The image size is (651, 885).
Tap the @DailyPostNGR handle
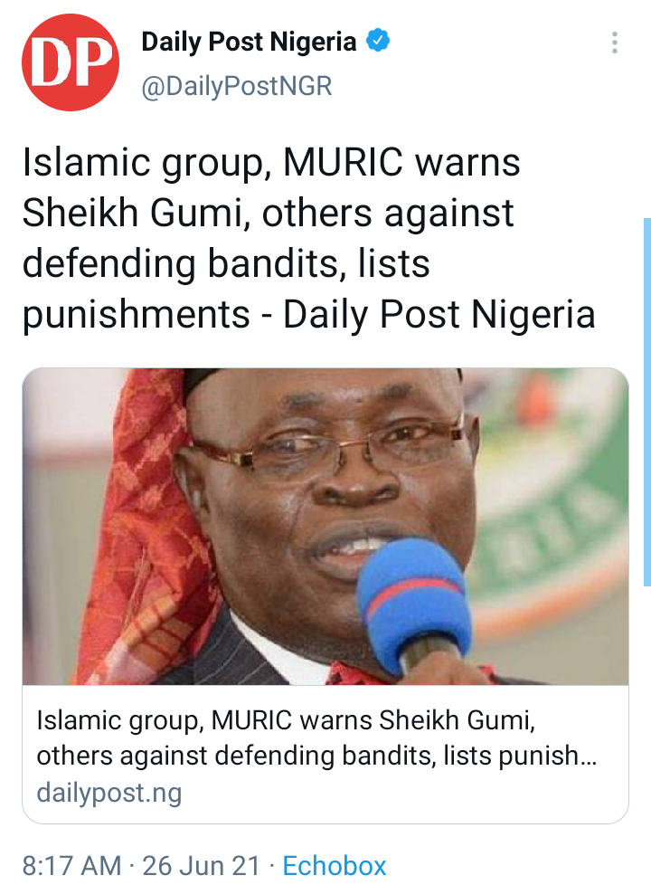(236, 86)
